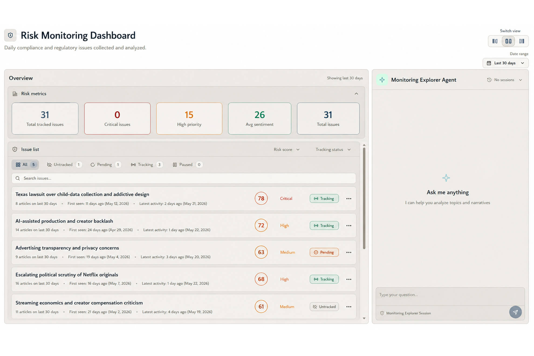Select the Critical issues metric card
The image size is (534, 356).
click(x=117, y=118)
